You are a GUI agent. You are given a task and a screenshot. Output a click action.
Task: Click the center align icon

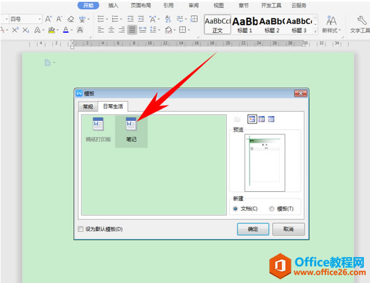click(x=111, y=30)
